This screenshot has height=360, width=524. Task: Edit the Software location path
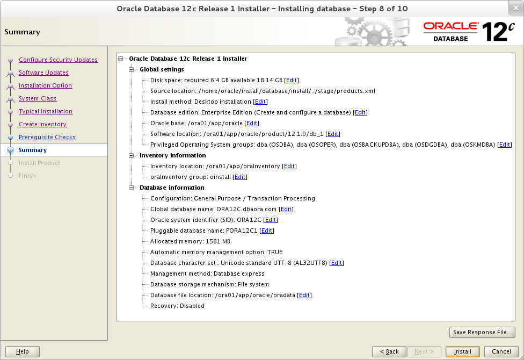[x=332, y=134]
